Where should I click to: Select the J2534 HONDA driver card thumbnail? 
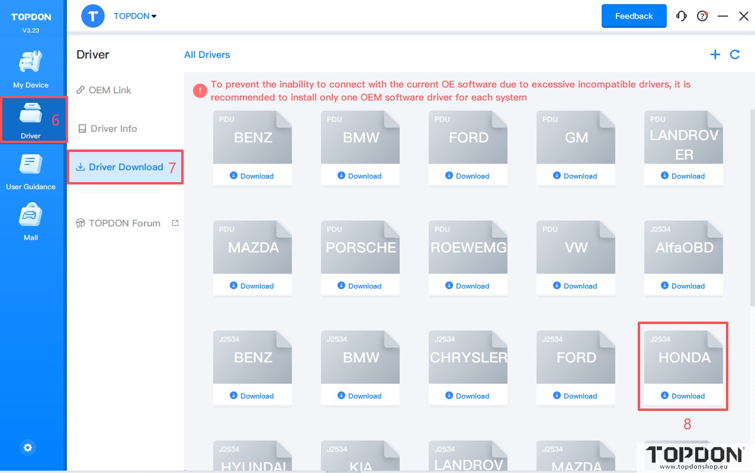[x=683, y=357]
